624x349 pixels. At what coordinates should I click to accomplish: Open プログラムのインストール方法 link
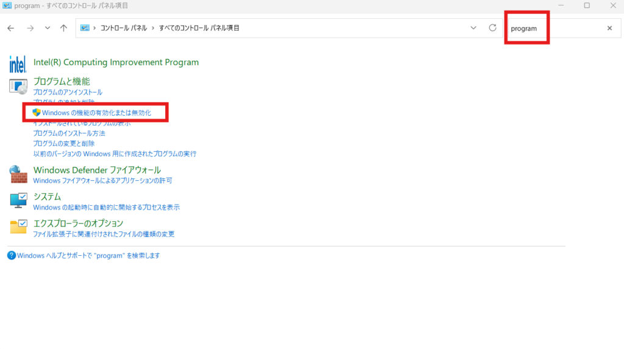click(x=69, y=133)
